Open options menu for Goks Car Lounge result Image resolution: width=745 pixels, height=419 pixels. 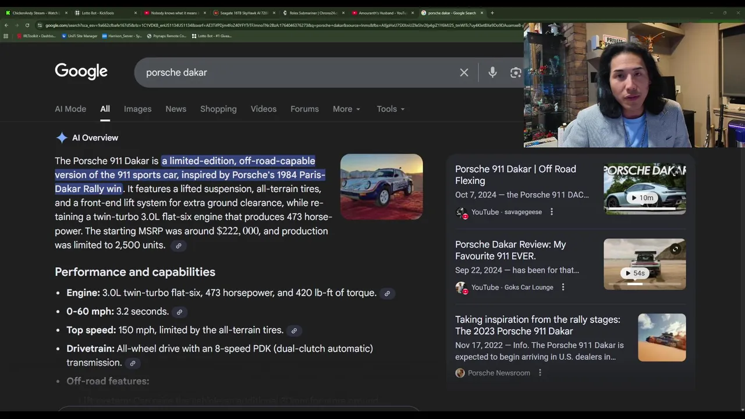tap(563, 287)
